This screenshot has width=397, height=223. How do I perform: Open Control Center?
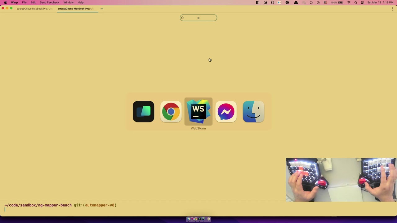pyautogui.click(x=362, y=2)
